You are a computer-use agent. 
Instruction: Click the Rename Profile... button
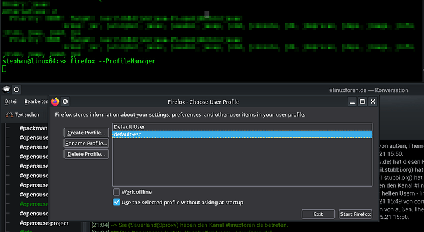coord(86,144)
